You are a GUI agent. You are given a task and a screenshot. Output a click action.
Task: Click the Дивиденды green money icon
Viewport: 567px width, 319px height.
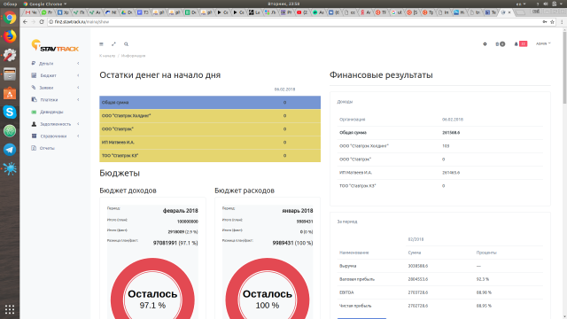34,112
